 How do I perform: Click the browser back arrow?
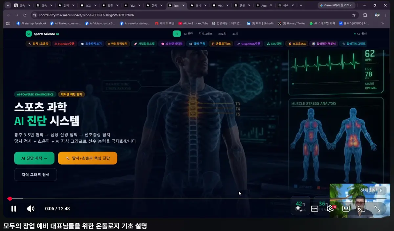[x=9, y=15]
